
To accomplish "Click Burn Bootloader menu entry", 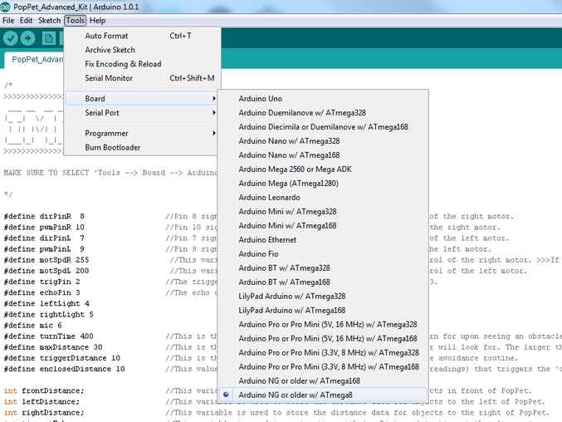I will pos(142,147).
